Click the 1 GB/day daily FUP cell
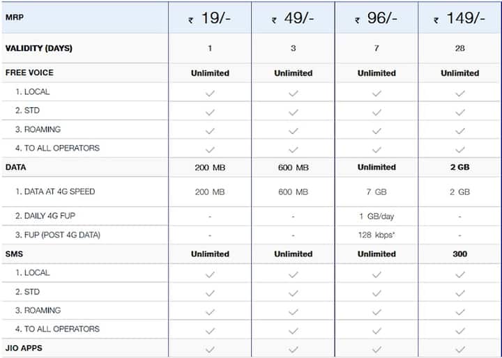This screenshot has width=502, height=358. [376, 217]
